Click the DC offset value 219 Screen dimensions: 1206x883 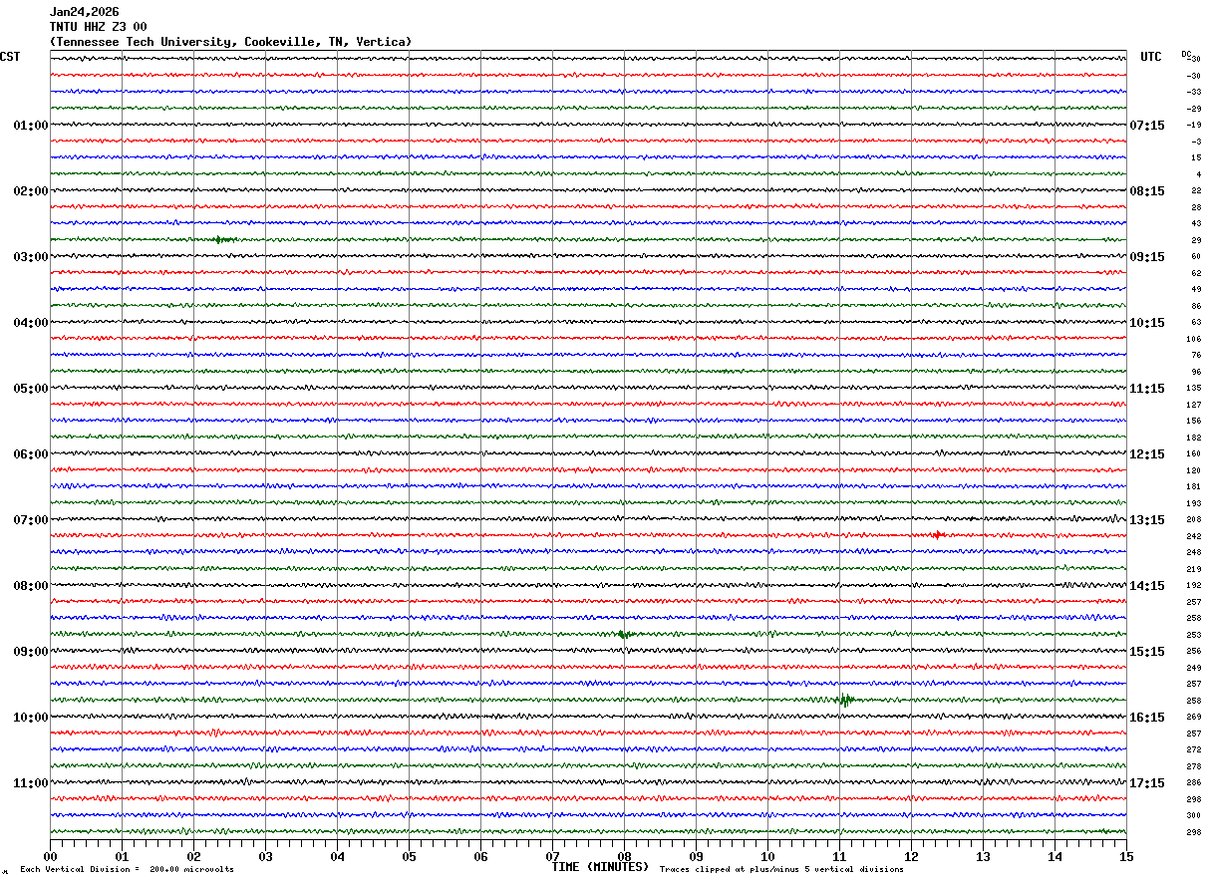pos(1193,569)
